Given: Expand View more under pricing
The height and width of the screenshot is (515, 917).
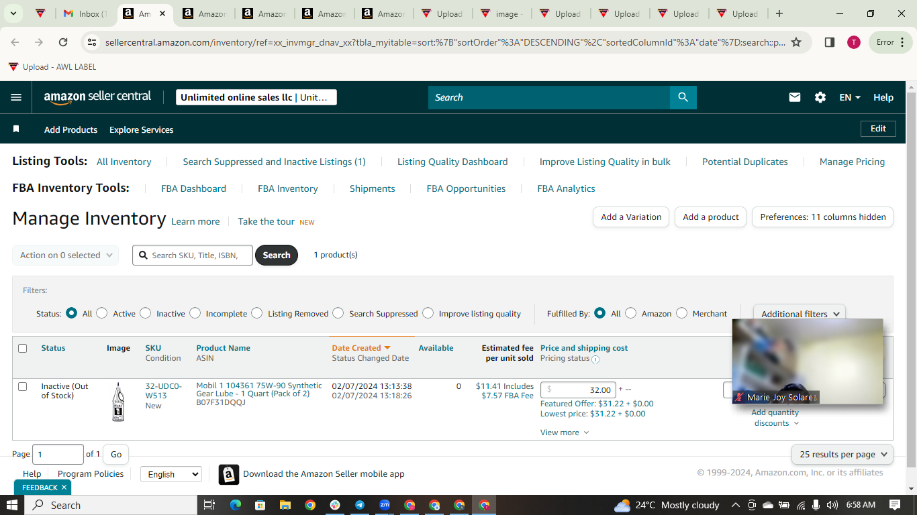Looking at the screenshot, I should point(565,433).
